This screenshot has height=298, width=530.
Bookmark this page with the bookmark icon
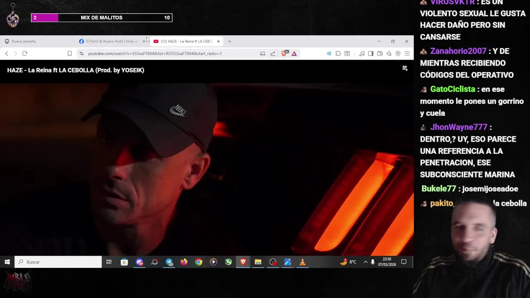[x=70, y=53]
